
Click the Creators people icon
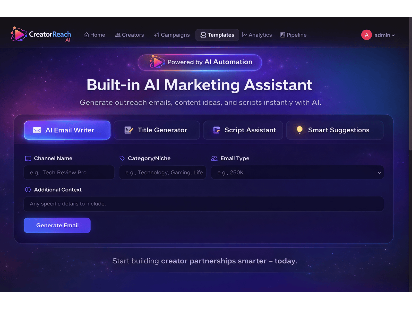click(118, 35)
